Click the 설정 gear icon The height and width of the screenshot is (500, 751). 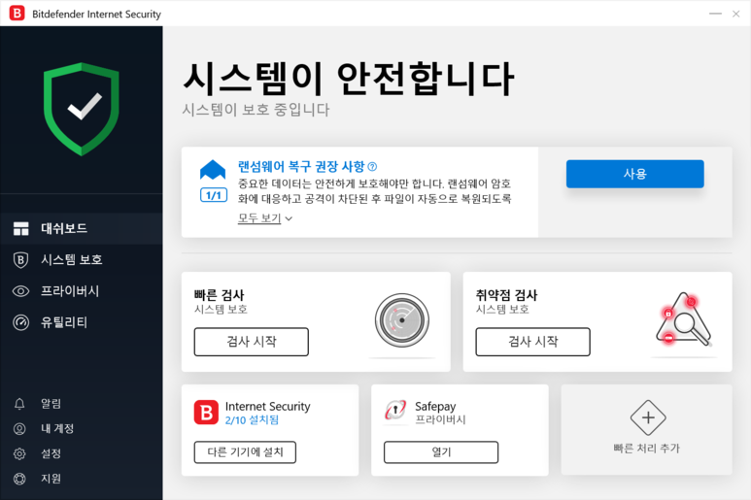19,453
